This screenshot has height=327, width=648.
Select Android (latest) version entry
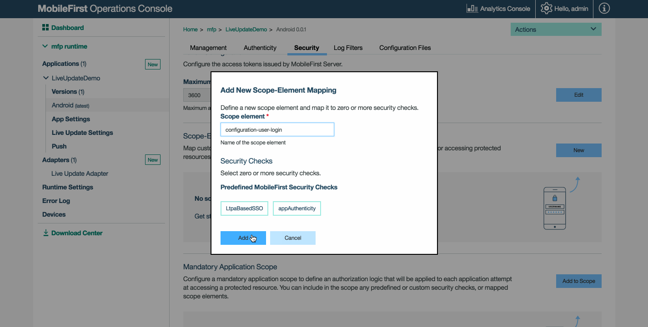tap(70, 105)
